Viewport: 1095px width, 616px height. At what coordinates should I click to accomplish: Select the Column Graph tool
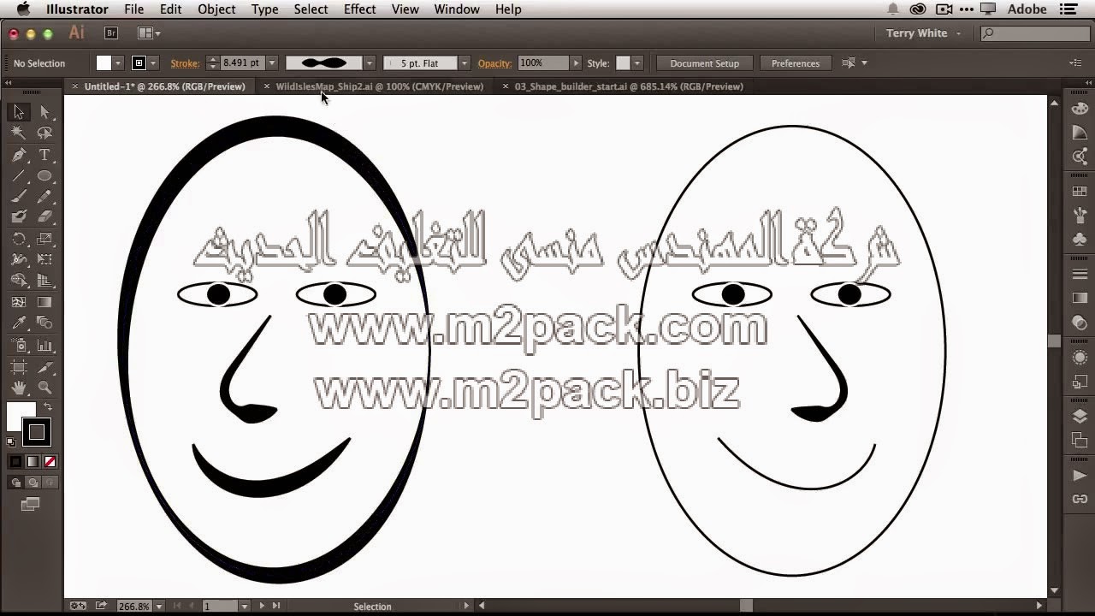click(x=44, y=346)
